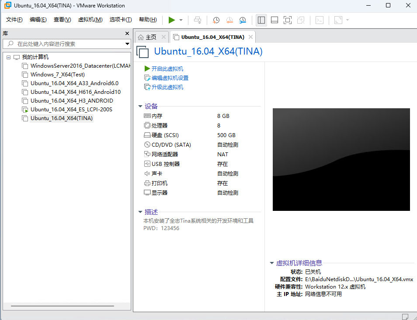Collapse the 虚拟机详细信息 section
Viewport: 417px width, 320px height.
point(272,263)
